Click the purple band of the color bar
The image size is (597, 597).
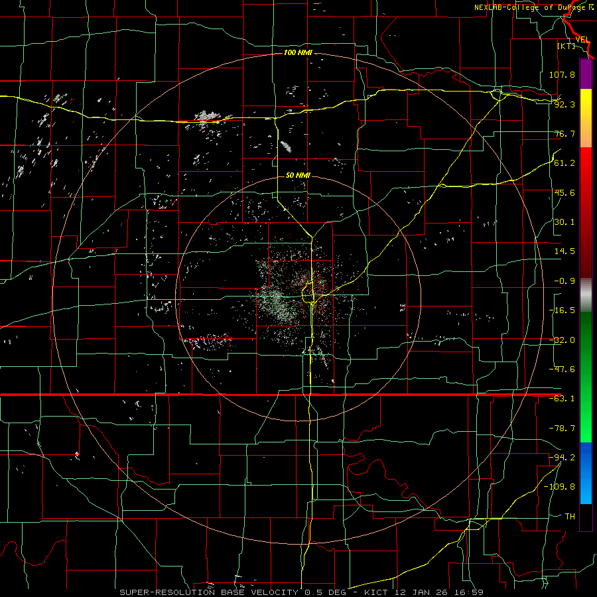(x=586, y=74)
